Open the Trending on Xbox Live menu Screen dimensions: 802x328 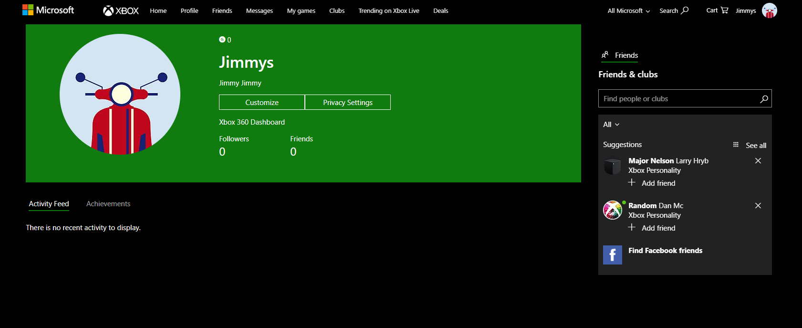389,11
